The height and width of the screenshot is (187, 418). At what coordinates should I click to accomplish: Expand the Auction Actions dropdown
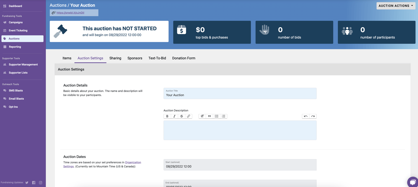click(396, 6)
